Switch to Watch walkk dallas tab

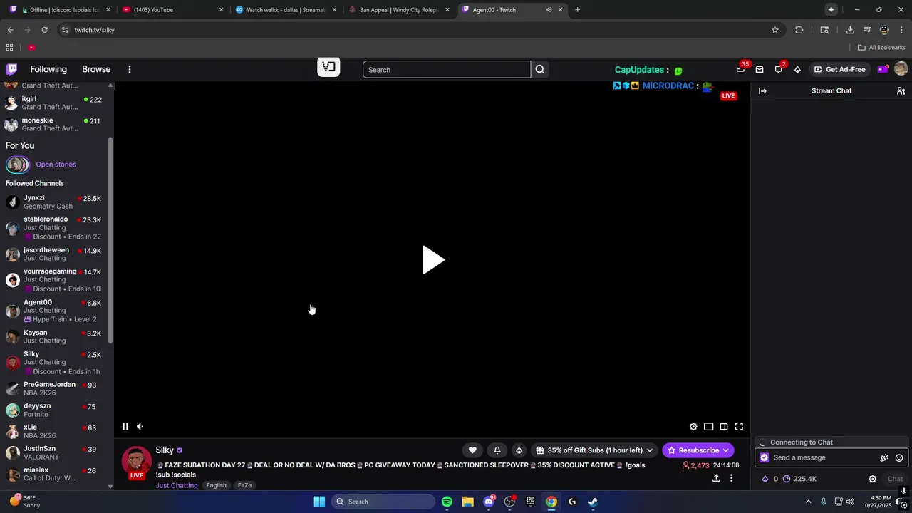285,10
